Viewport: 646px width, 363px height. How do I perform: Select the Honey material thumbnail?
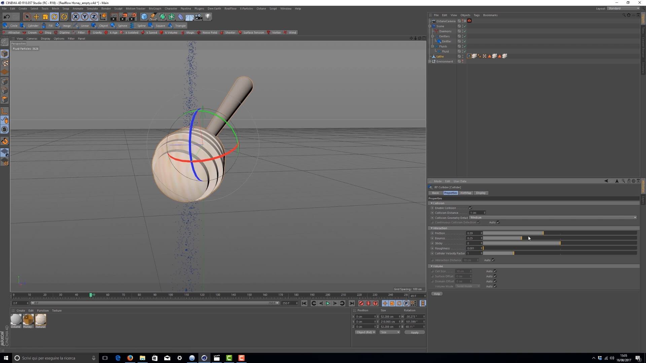28,319
